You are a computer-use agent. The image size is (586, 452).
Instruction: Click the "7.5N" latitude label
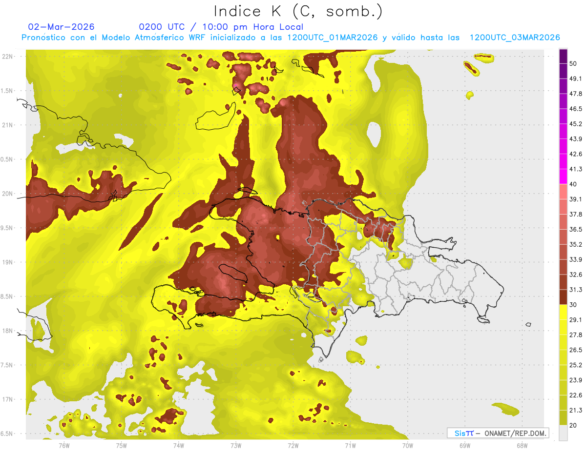click(x=7, y=365)
